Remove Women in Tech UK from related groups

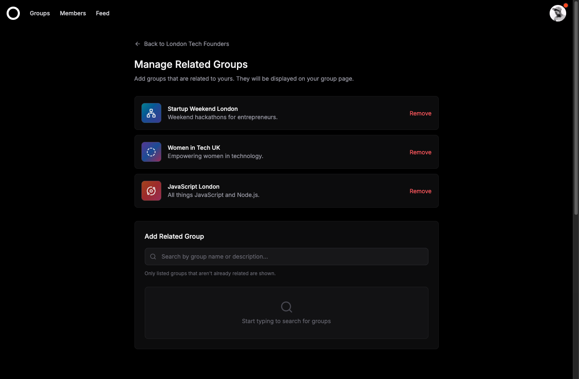[x=420, y=152]
